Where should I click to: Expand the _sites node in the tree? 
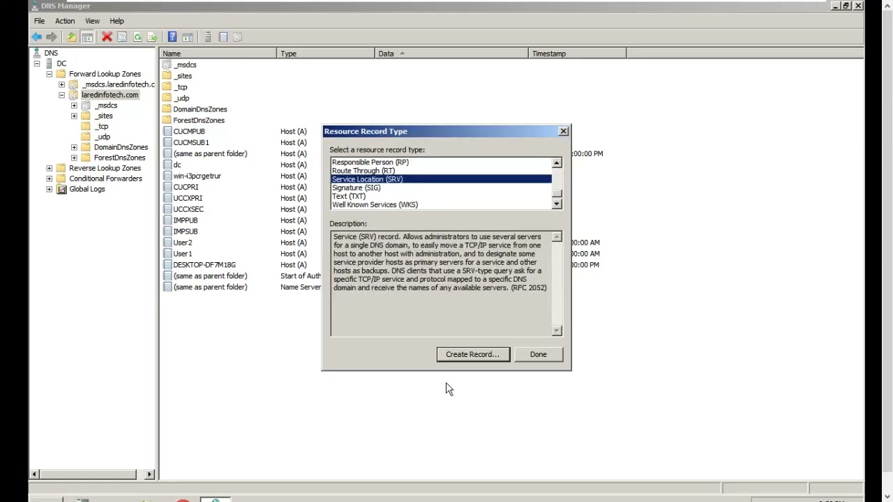tap(74, 116)
